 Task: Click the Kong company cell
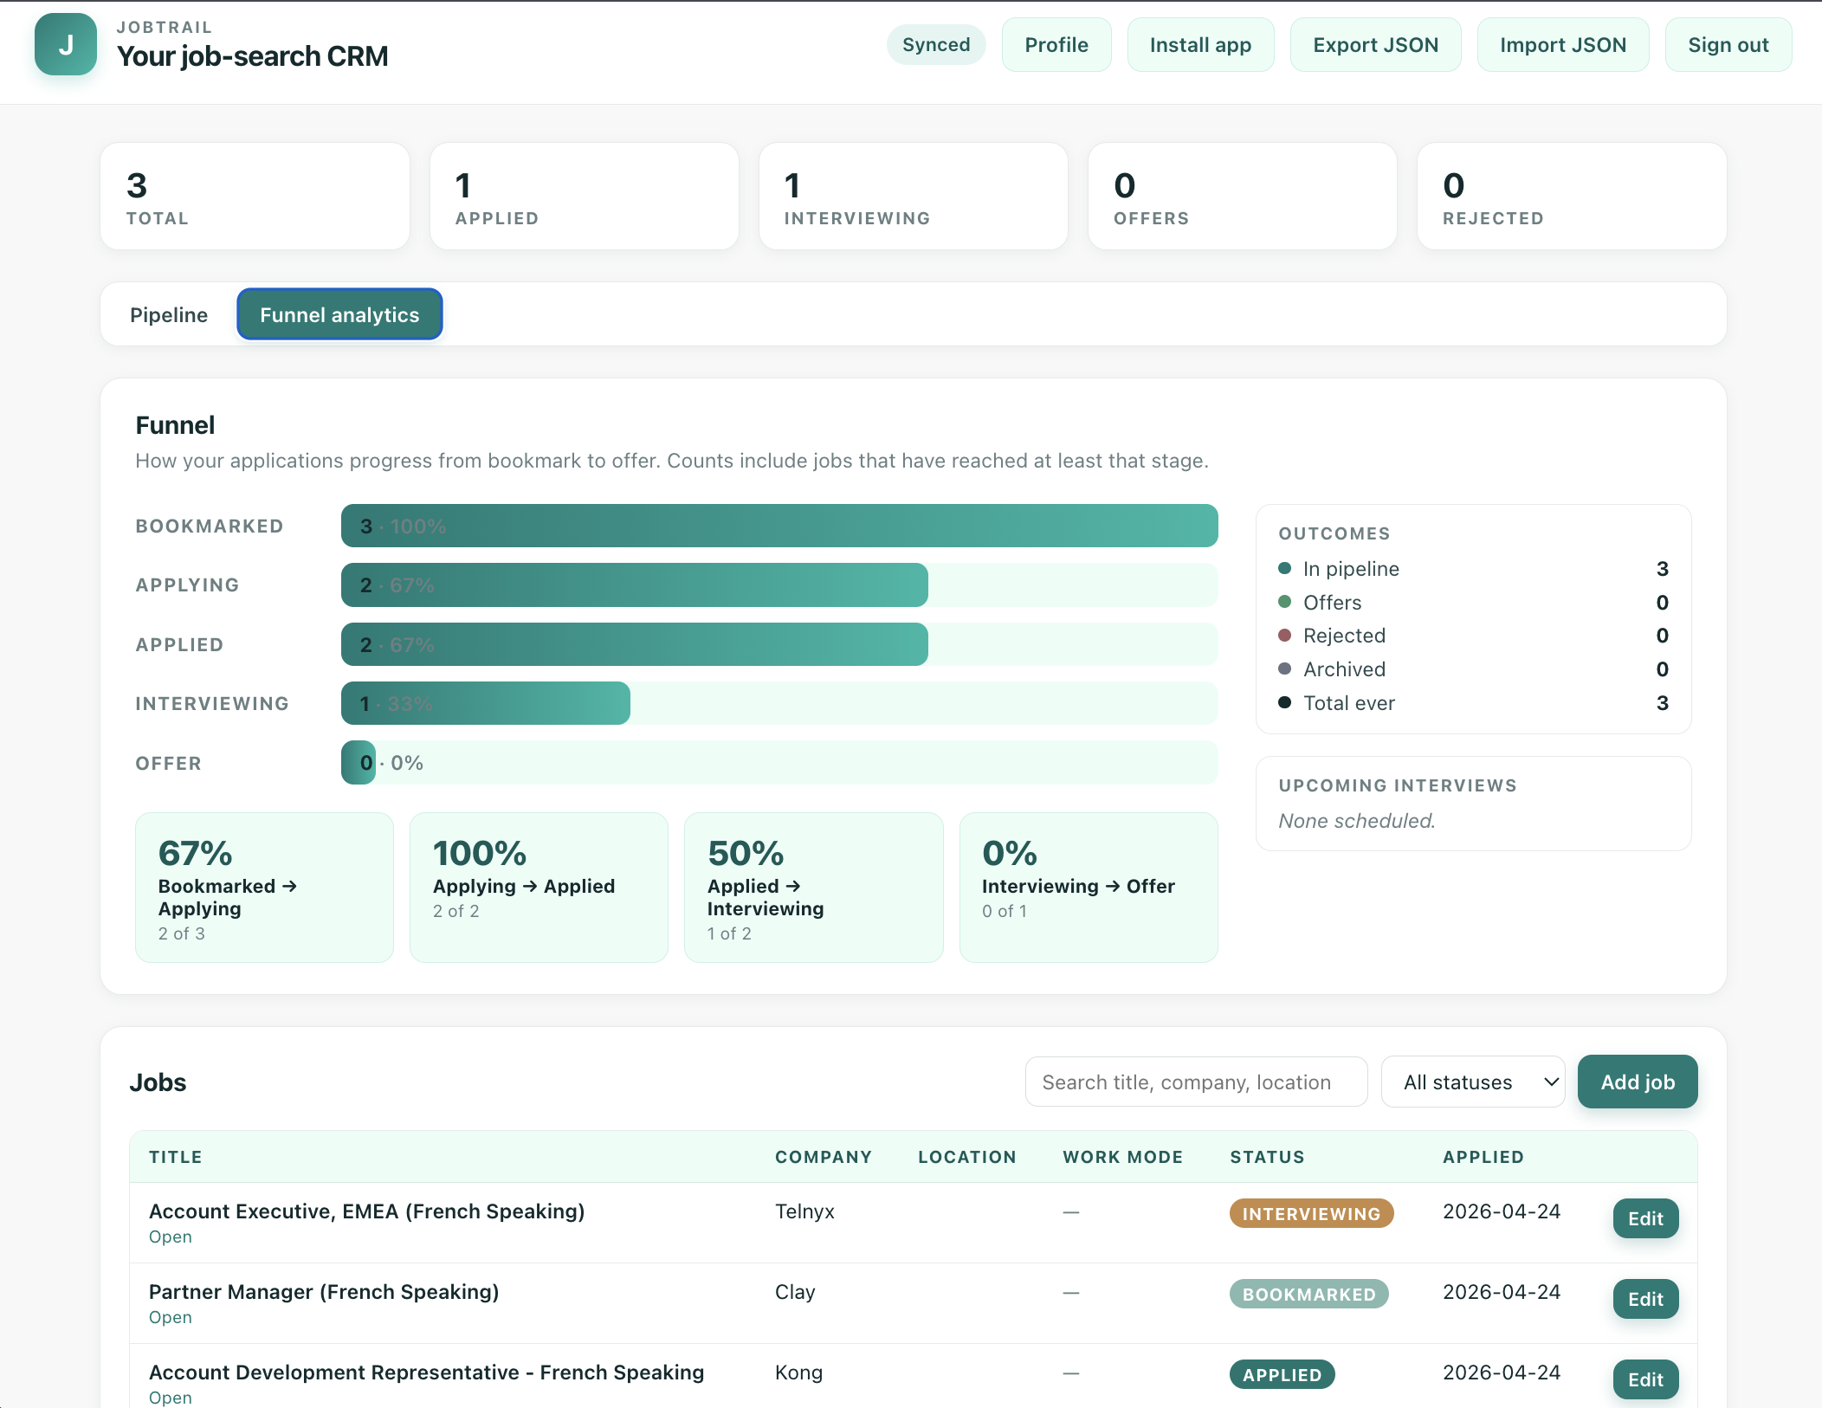click(799, 1372)
